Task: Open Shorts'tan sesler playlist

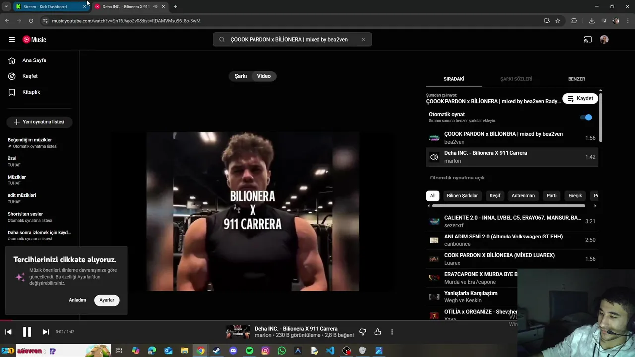Action: point(40,217)
